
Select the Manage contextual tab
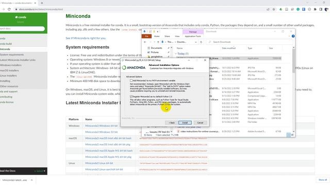click(x=193, y=32)
